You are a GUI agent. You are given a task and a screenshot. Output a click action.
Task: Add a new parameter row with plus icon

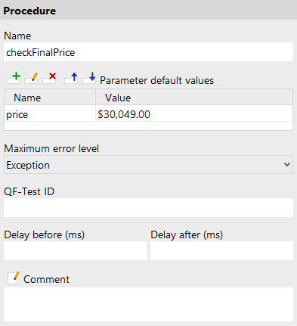(14, 78)
